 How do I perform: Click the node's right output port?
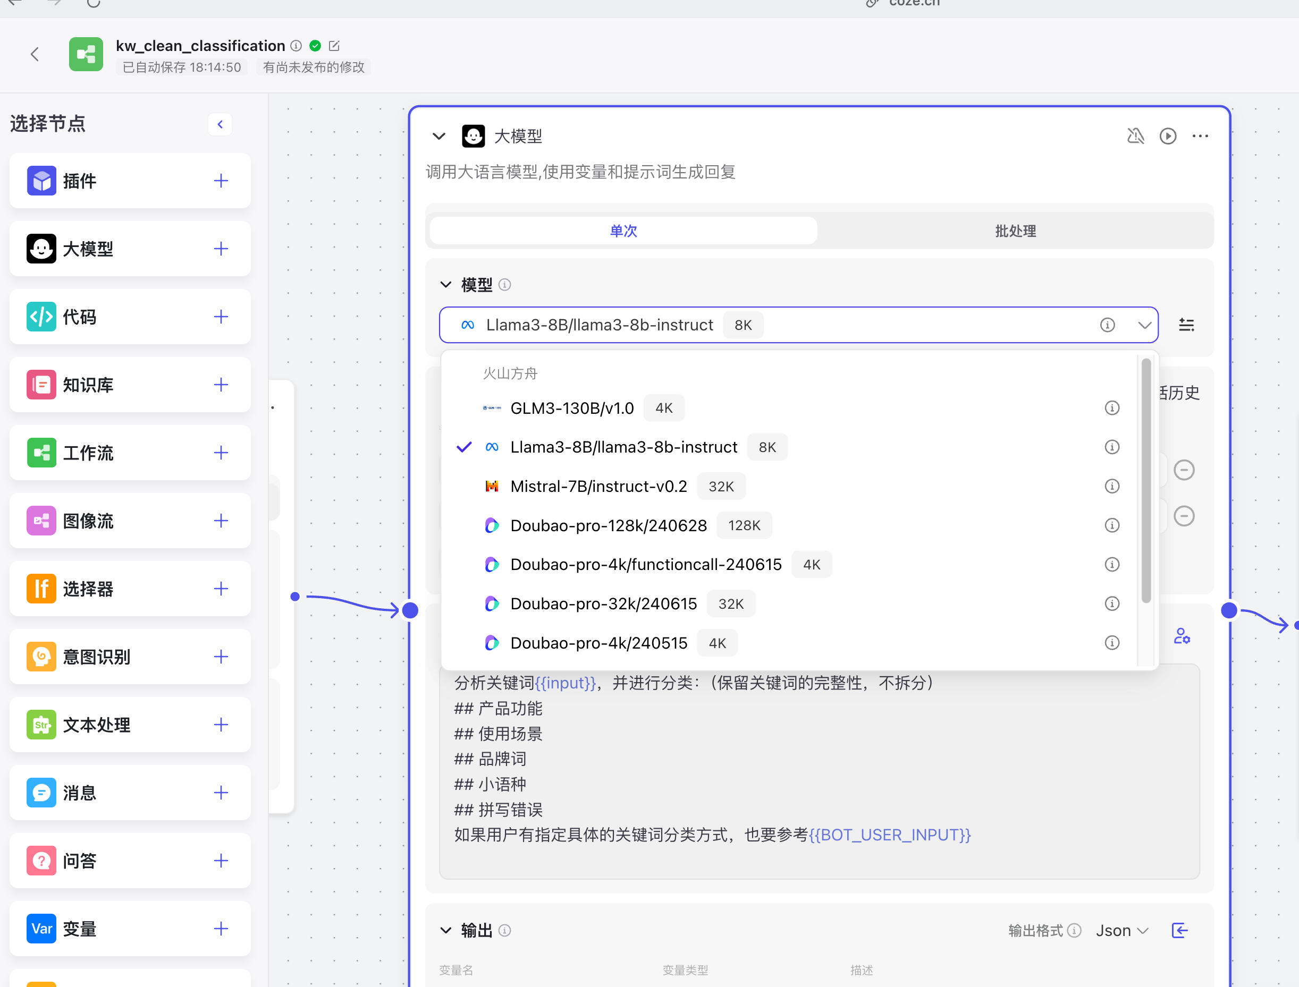pyautogui.click(x=1229, y=611)
